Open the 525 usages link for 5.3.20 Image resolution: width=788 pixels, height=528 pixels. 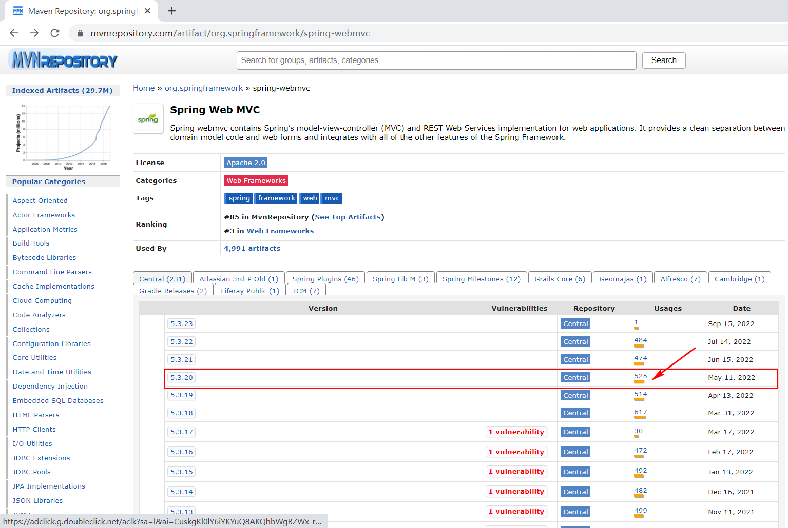[x=641, y=376]
